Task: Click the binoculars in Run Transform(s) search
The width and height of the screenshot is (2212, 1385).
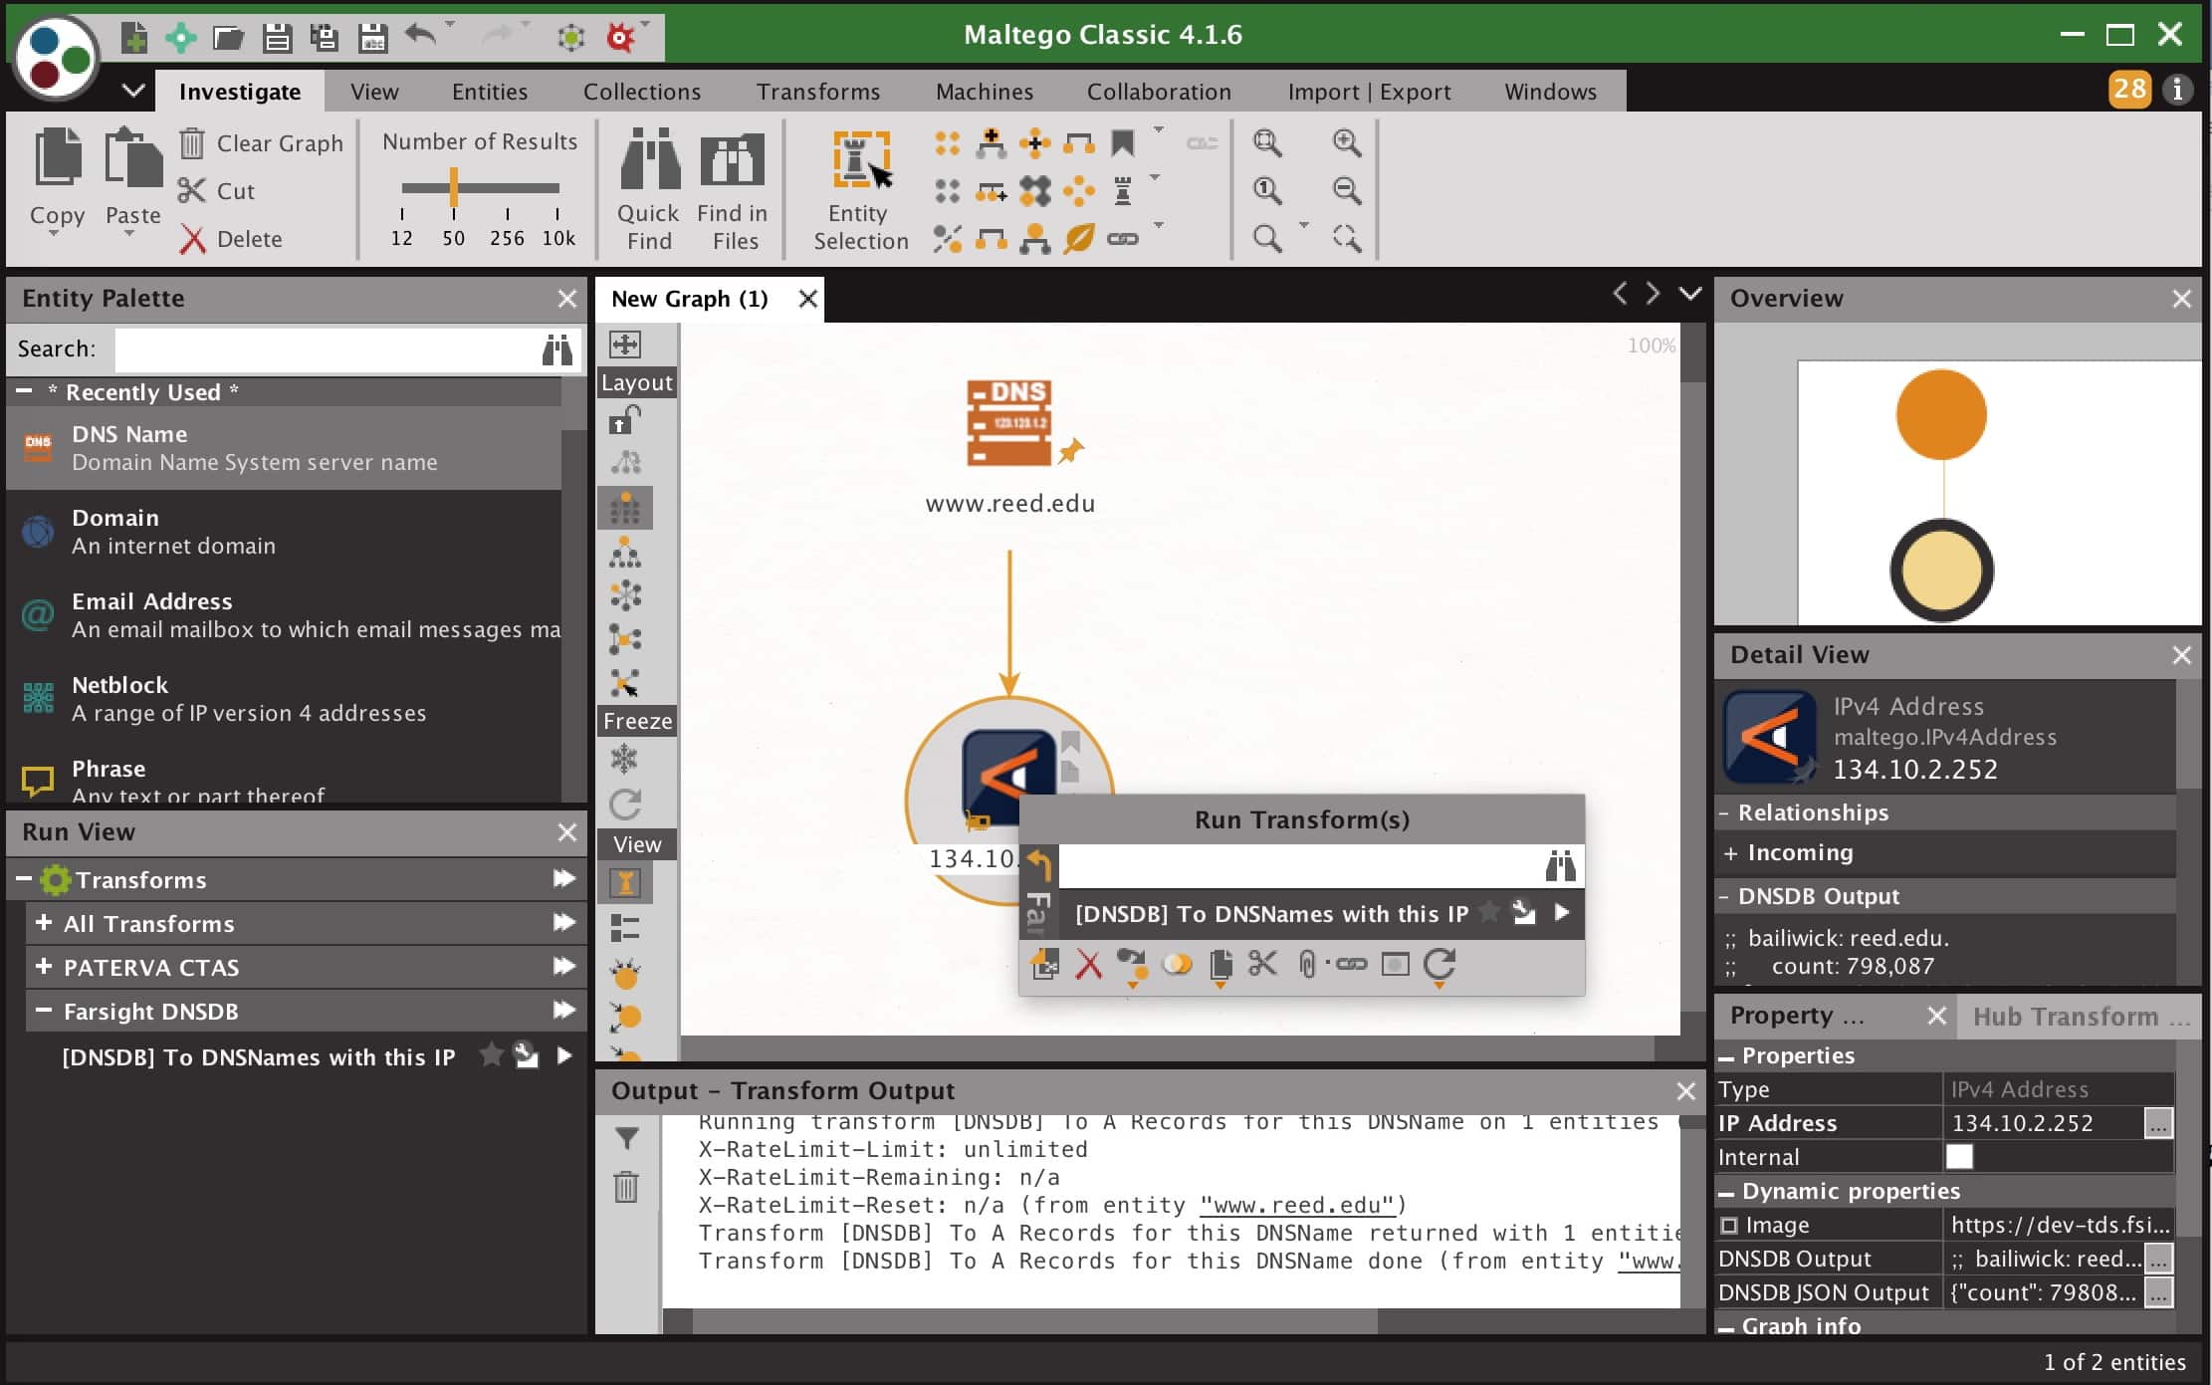Action: [x=1560, y=866]
